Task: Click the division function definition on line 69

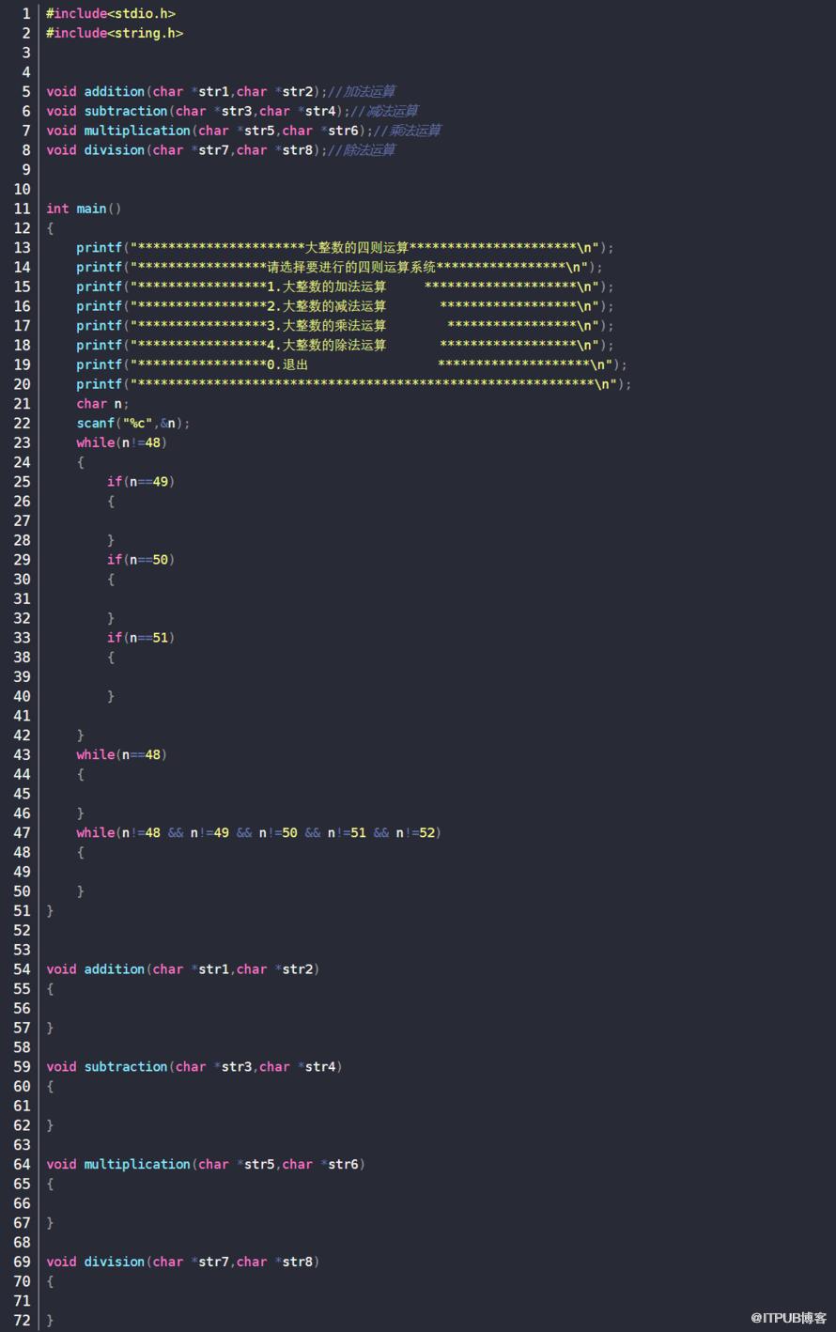Action: click(183, 1262)
